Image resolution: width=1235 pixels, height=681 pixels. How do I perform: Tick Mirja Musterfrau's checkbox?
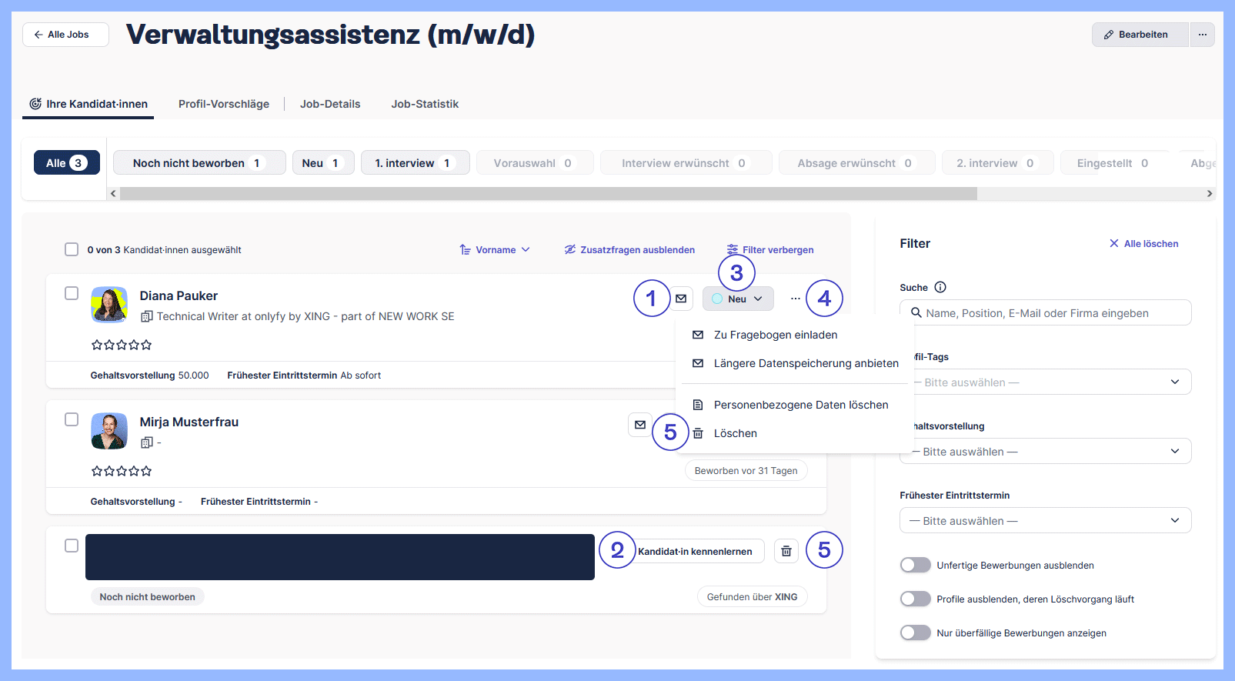point(72,419)
